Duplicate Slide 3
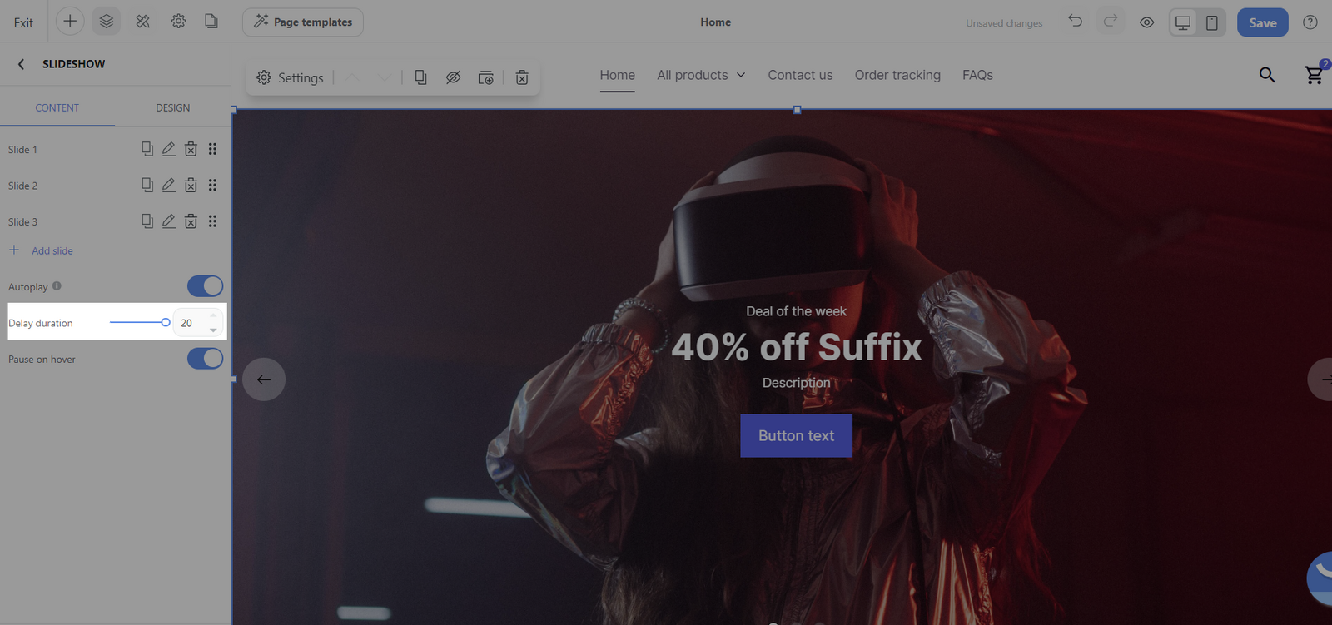Viewport: 1332px width, 625px height. click(147, 221)
